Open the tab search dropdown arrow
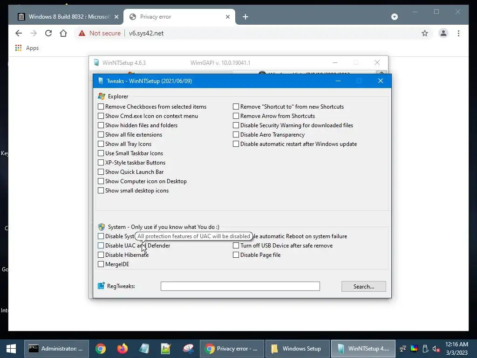The width and height of the screenshot is (477, 358). [394, 17]
